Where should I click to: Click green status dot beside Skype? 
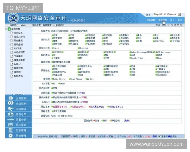click(x=156, y=58)
